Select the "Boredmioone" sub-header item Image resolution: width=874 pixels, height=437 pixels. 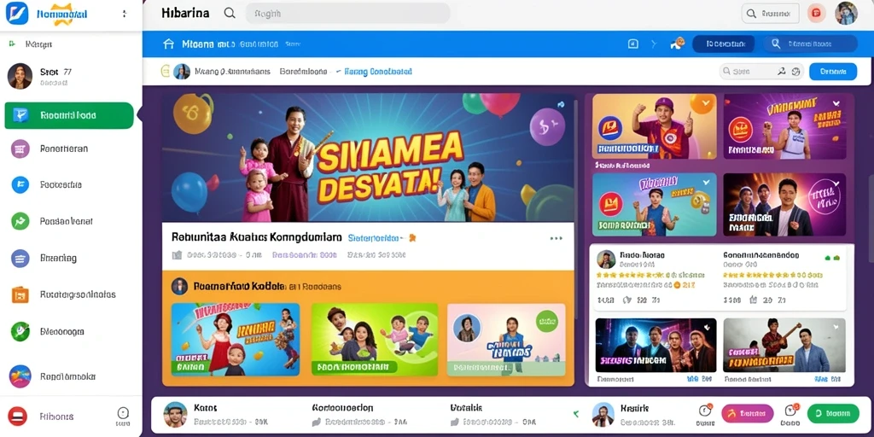[303, 72]
